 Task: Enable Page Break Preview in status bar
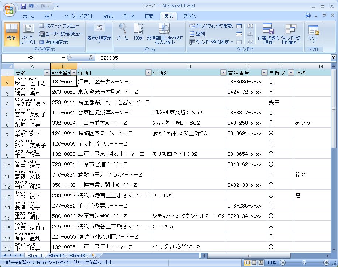click(x=261, y=263)
